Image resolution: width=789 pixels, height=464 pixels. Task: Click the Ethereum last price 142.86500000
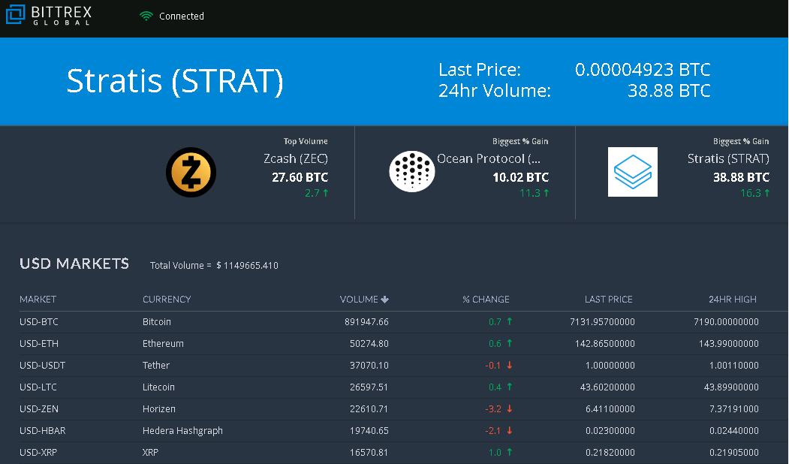(605, 344)
